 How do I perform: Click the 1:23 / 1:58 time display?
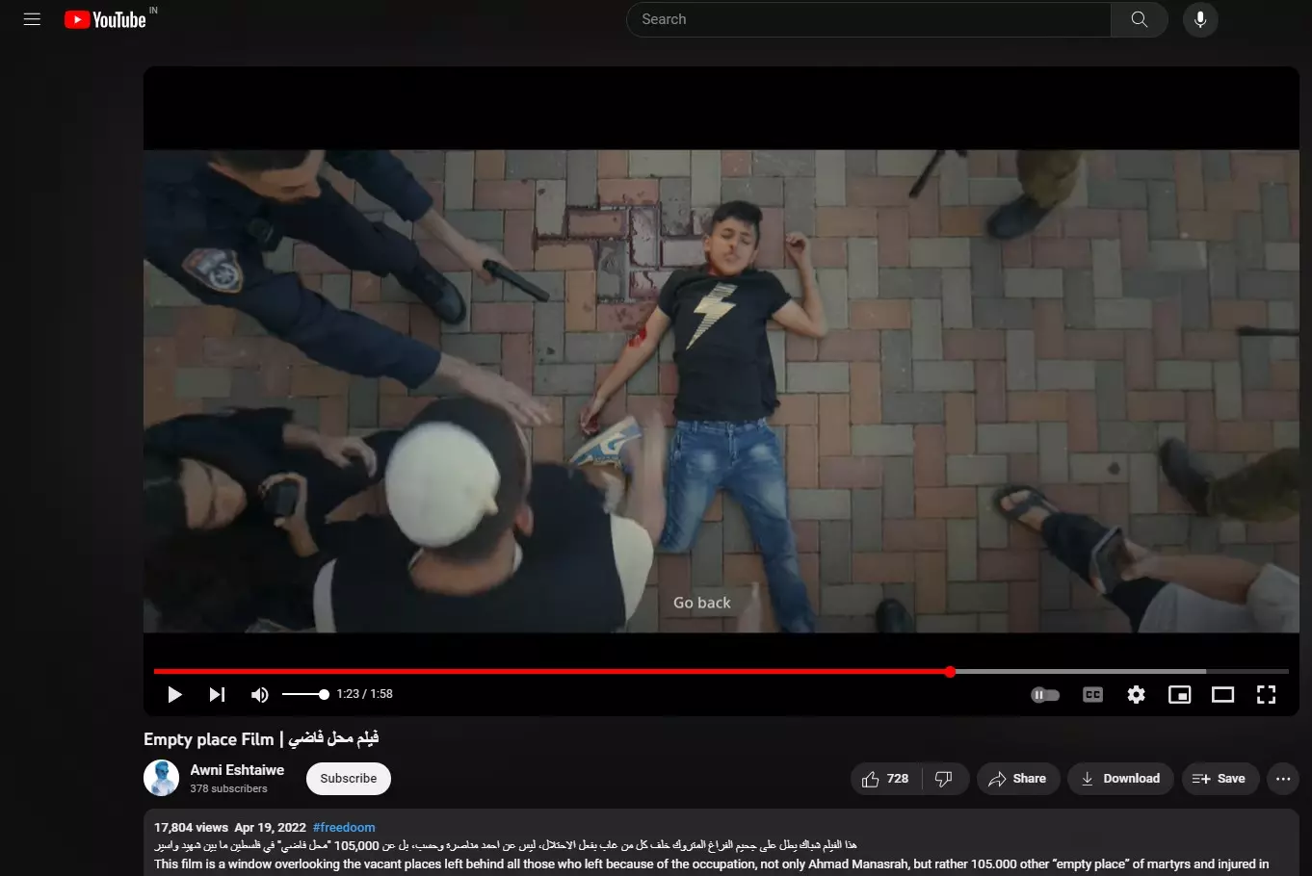[x=364, y=694]
